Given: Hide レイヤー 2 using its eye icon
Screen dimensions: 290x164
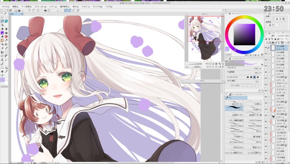Looking at the screenshot, I should point(266,72).
